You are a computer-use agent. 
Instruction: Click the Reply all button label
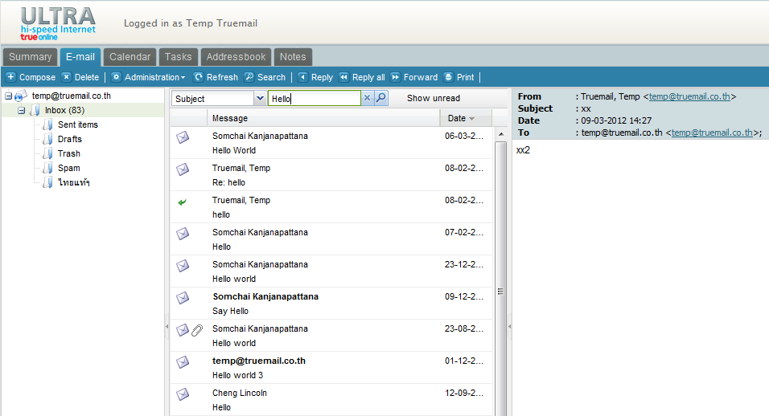(368, 77)
